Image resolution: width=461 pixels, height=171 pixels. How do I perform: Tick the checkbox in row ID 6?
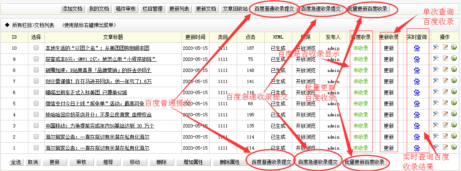36,92
